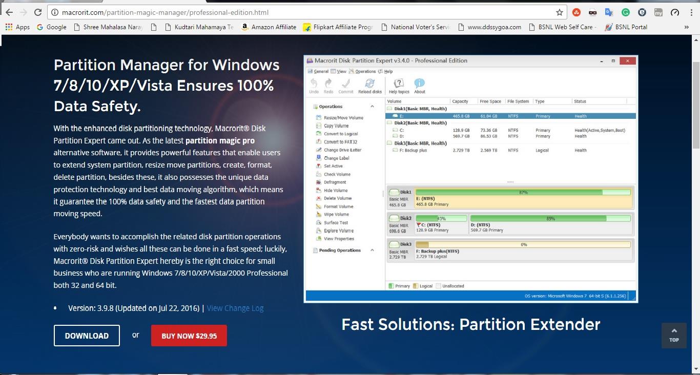Image resolution: width=700 pixels, height=375 pixels.
Task: Open the Flipkart Affiliate Program bookmark
Action: point(338,27)
